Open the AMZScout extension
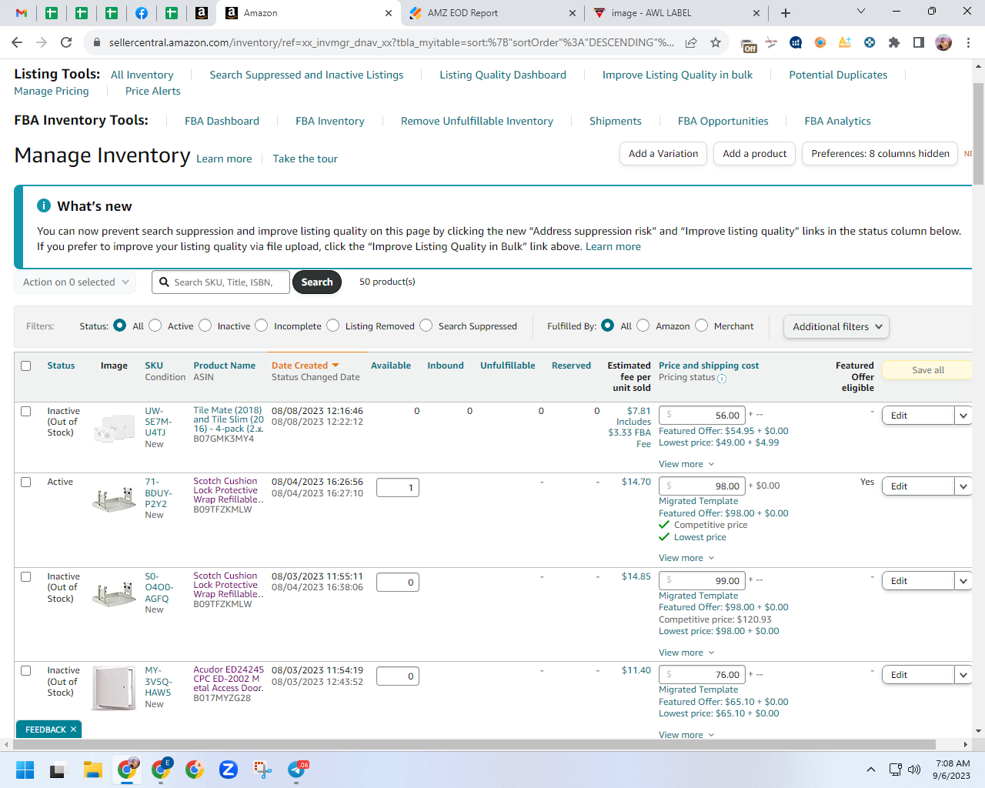Viewport: 985px width, 788px height. click(x=845, y=42)
